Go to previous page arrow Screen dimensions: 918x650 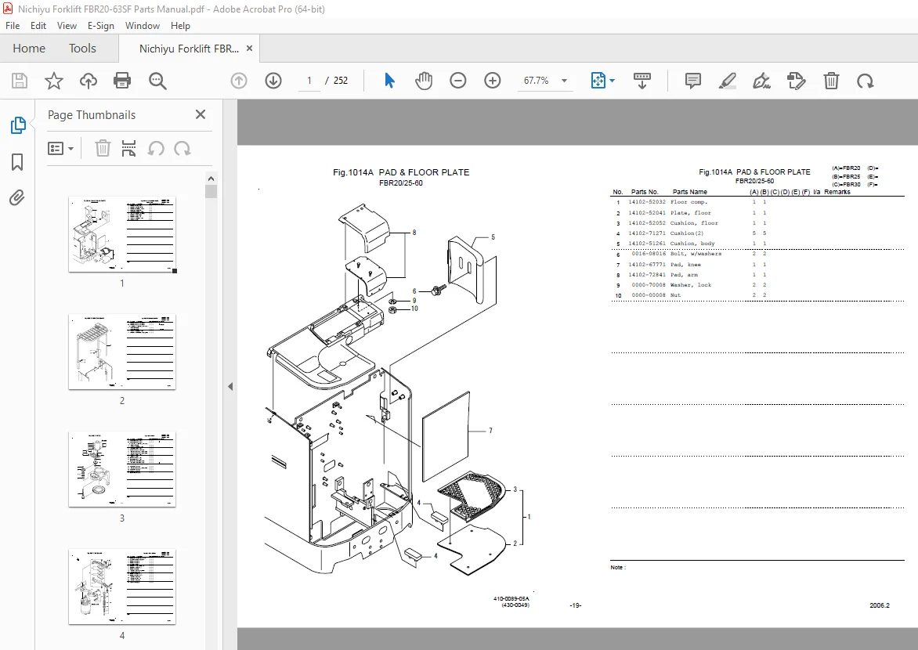pyautogui.click(x=239, y=81)
